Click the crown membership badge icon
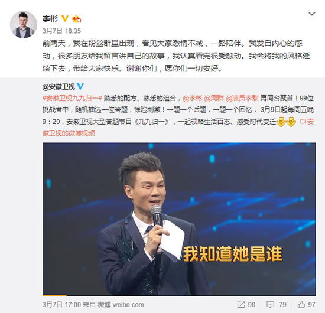 click(x=76, y=19)
